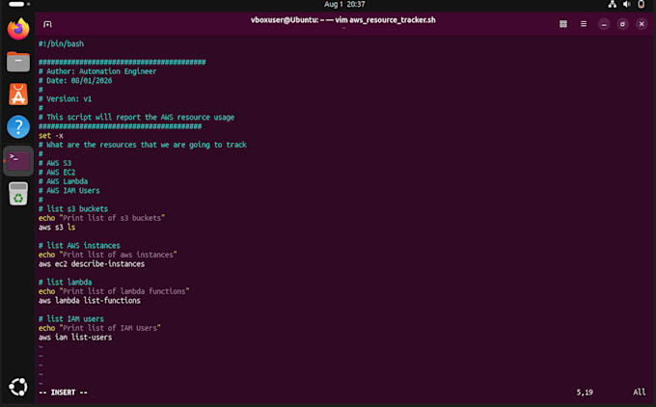Open the volume icon in the top bar

click(x=627, y=4)
